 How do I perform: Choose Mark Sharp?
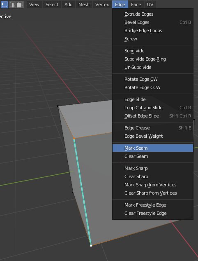tap(153, 168)
